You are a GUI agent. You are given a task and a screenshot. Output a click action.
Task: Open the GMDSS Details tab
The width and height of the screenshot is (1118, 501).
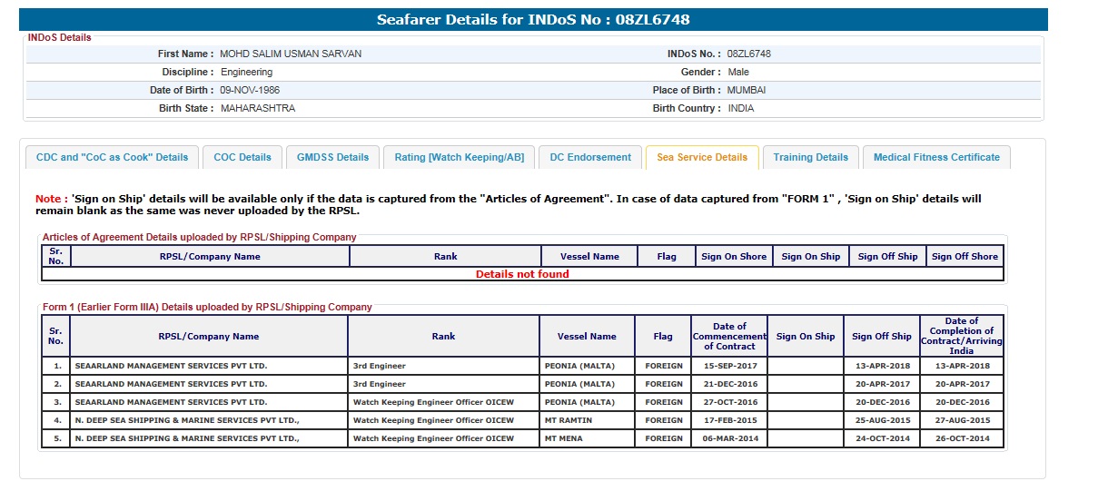click(332, 157)
